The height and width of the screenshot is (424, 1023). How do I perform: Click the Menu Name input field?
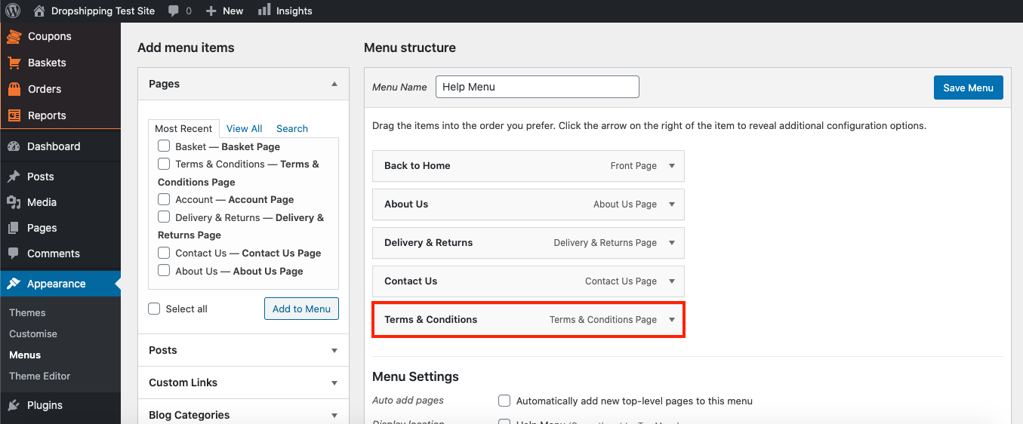[x=538, y=87]
